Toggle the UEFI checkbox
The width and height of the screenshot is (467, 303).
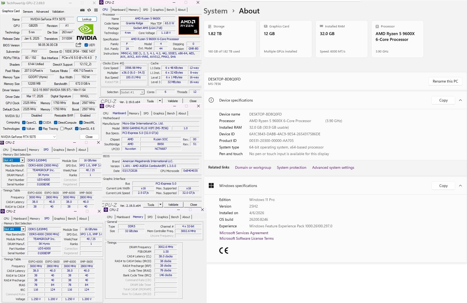86,45
